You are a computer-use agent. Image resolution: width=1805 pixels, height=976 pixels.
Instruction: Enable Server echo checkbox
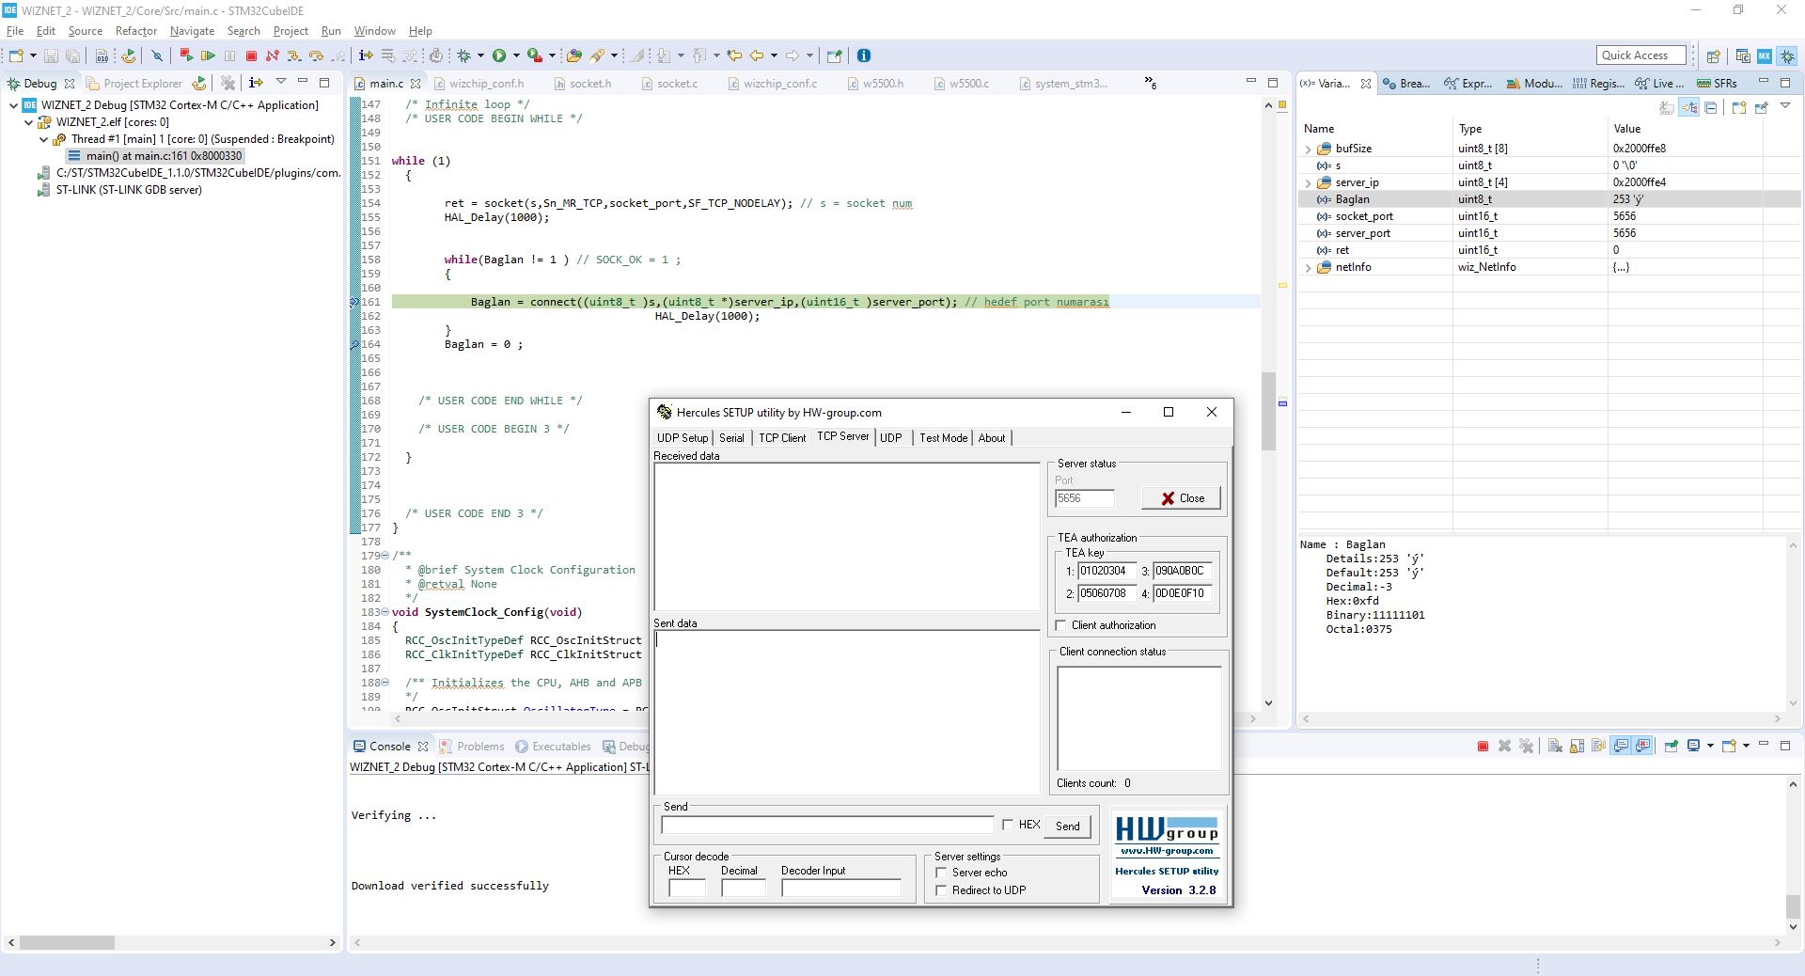(941, 873)
